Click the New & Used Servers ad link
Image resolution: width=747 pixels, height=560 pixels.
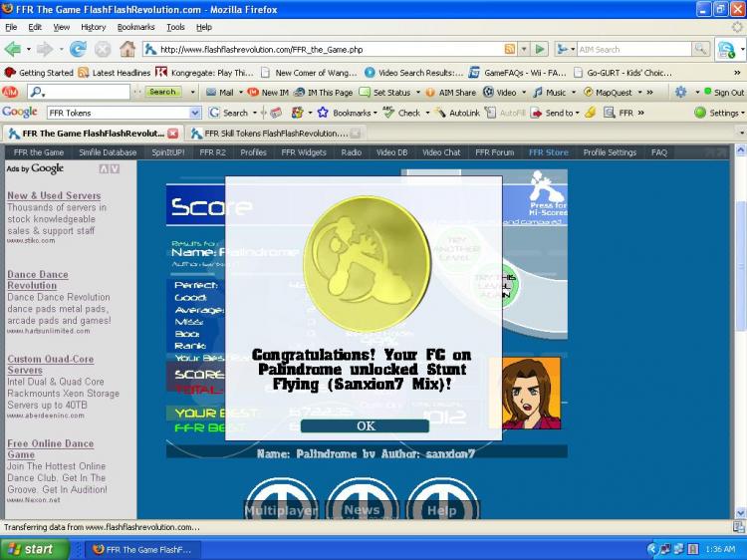(x=54, y=195)
